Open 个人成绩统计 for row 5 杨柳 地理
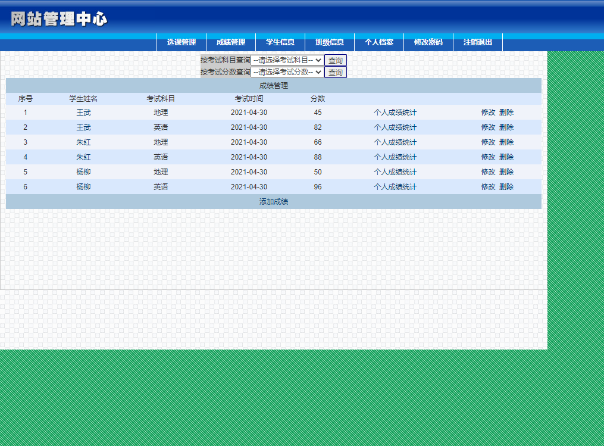 click(395, 172)
